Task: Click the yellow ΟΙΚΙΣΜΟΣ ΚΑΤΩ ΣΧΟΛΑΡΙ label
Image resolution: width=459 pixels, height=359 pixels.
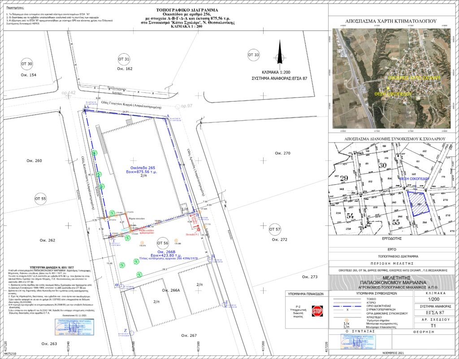Action: [x=414, y=78]
